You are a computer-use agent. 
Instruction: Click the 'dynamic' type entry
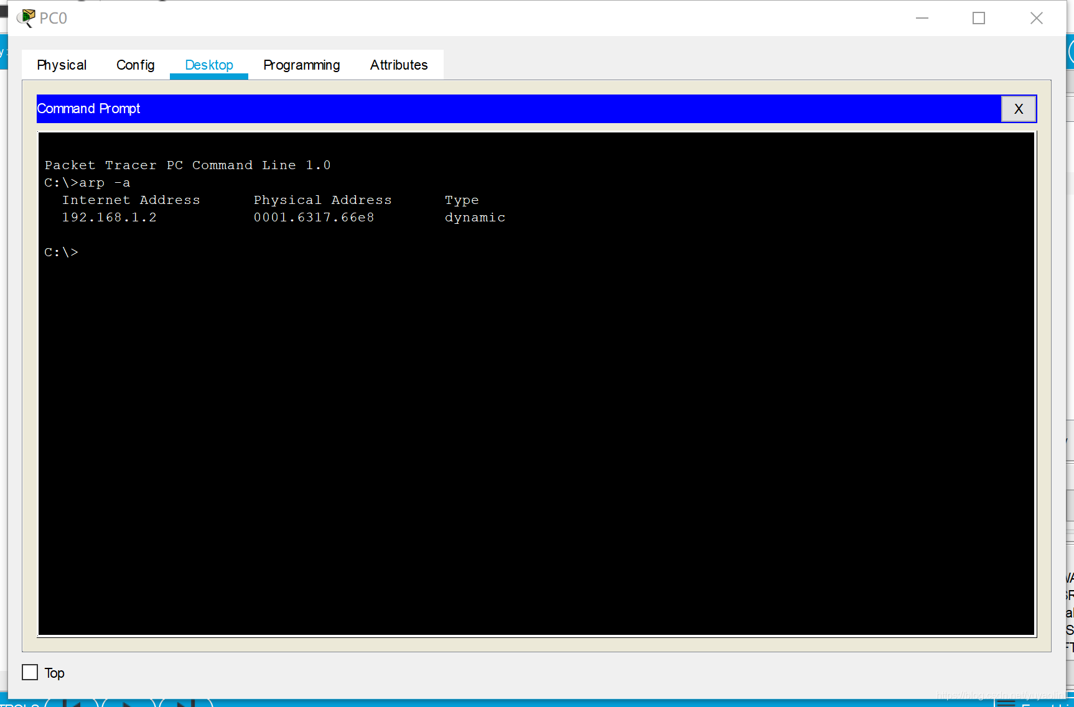(x=475, y=217)
